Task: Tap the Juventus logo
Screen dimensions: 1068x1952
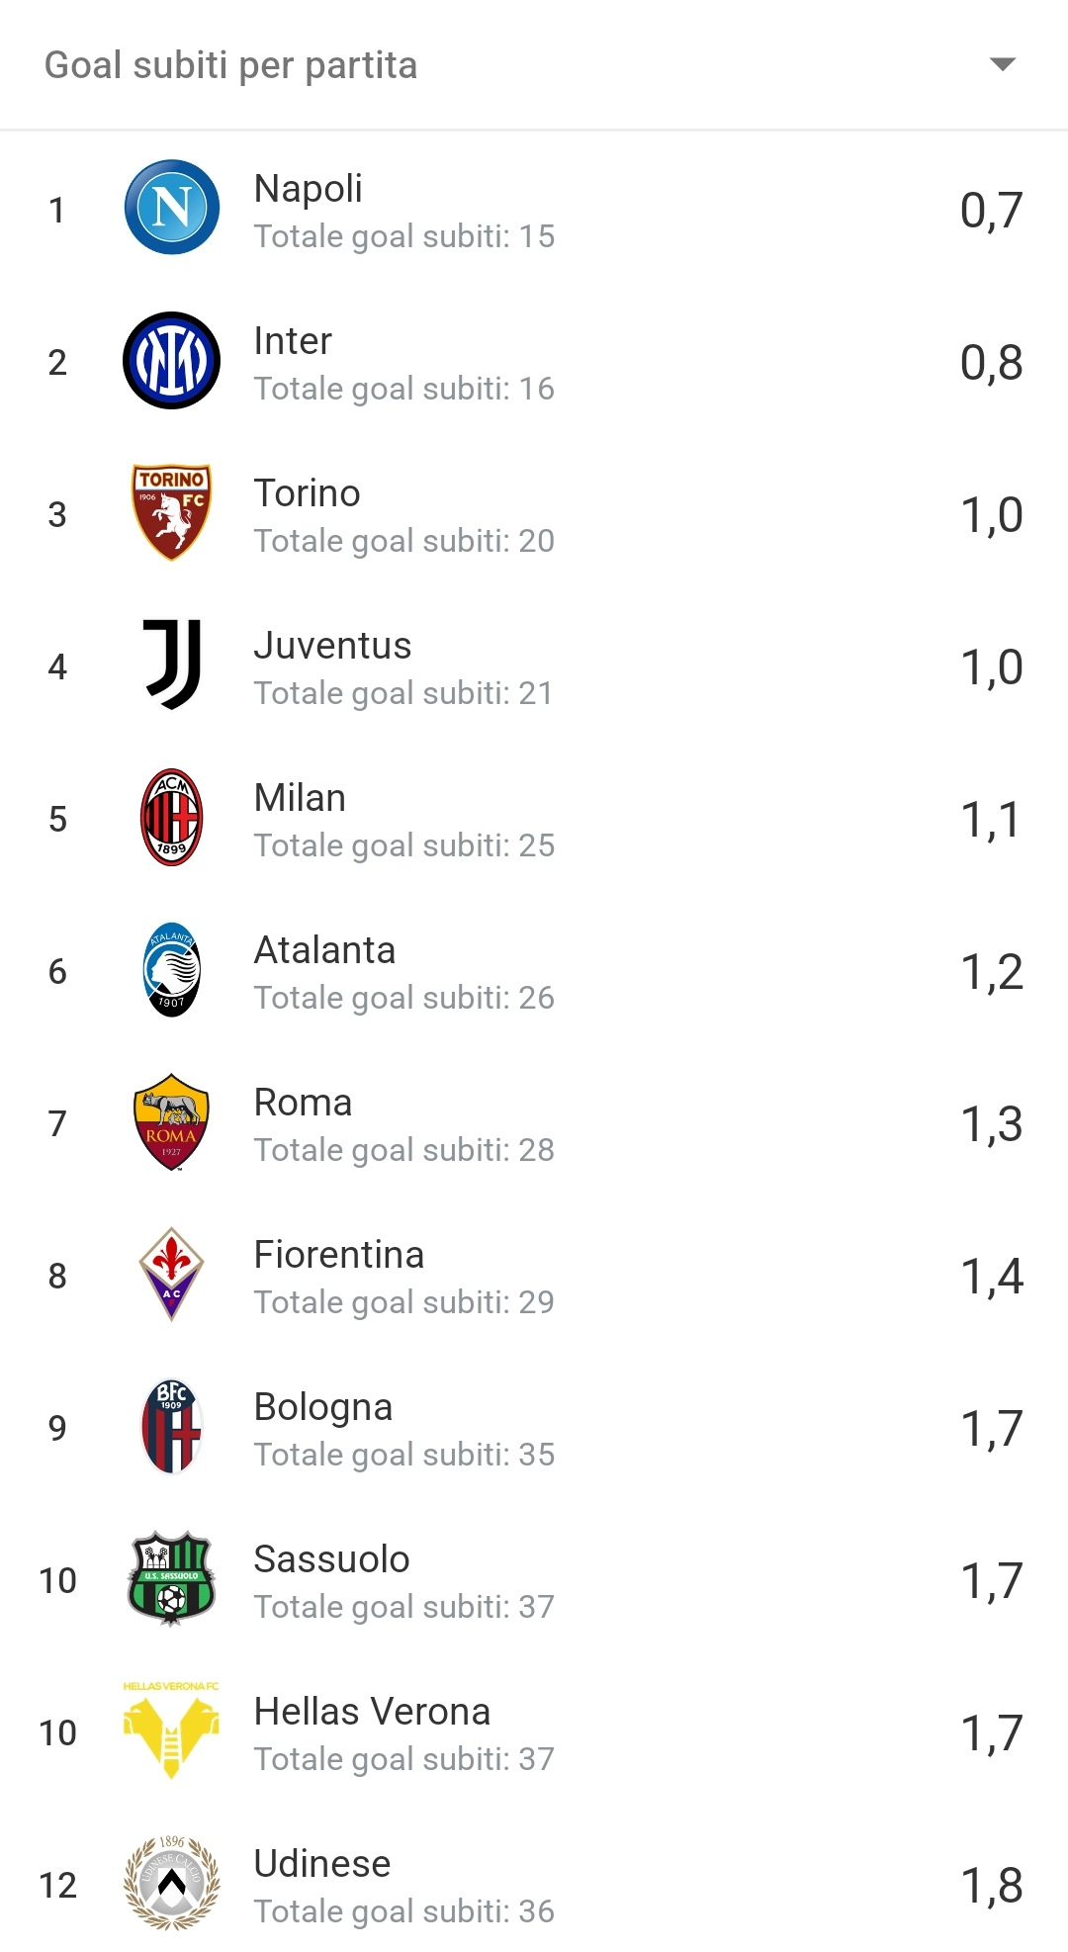Action: click(172, 665)
